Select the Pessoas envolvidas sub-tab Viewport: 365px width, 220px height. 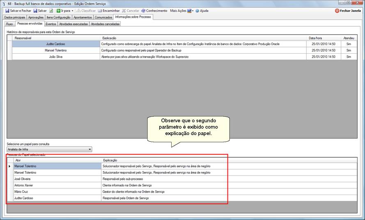tap(30, 23)
